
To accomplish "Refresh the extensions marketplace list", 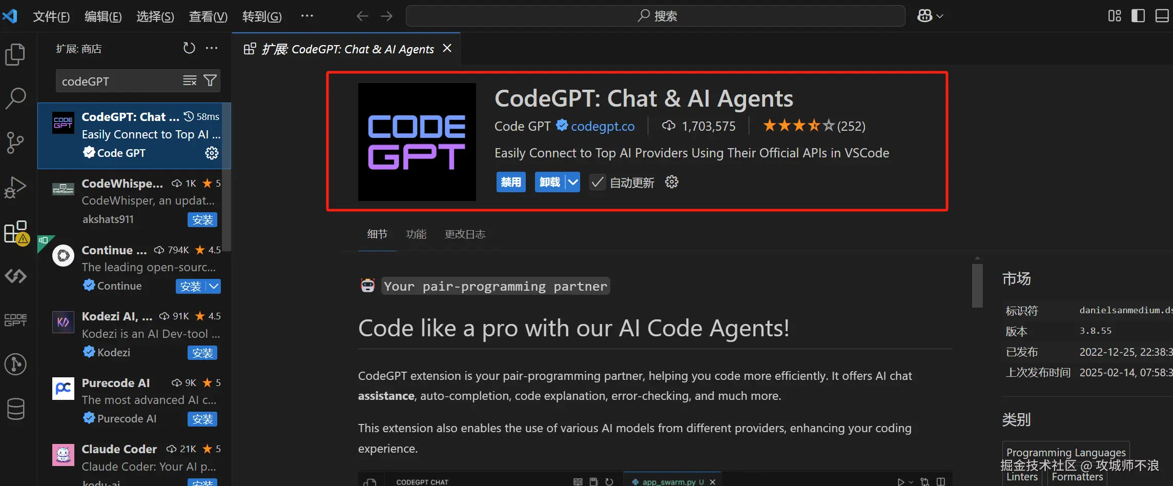I will click(189, 48).
